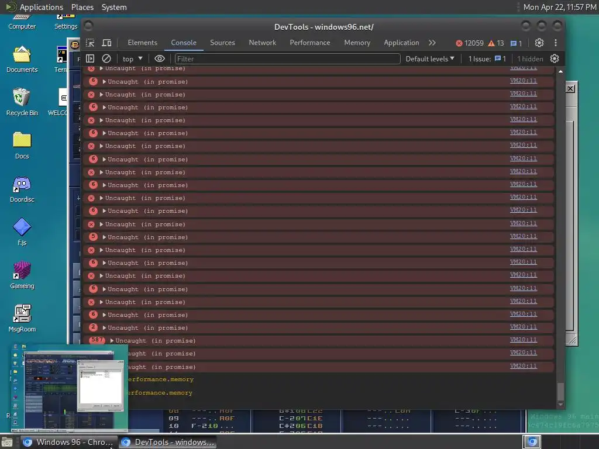This screenshot has width=599, height=449.
Task: Open VM20:11 link on the 587 row
Action: coord(524,340)
